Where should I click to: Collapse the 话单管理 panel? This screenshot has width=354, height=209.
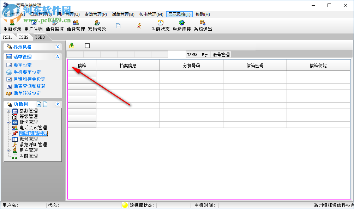[x=57, y=56]
